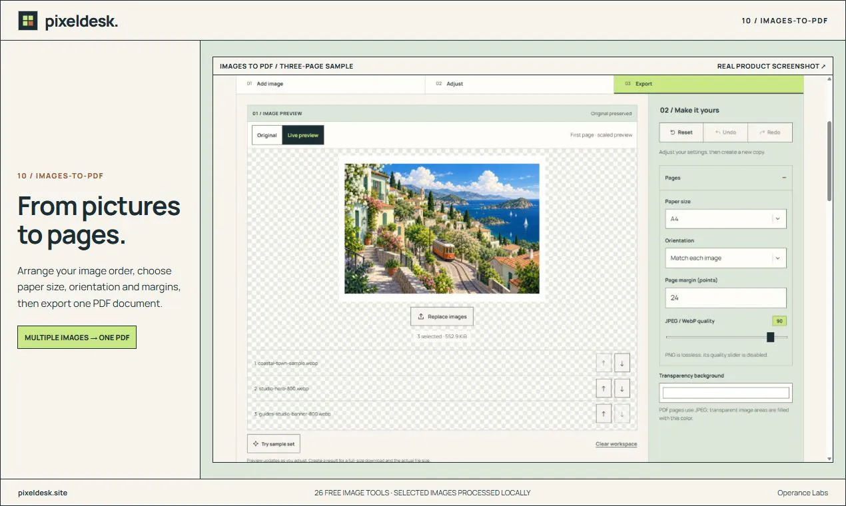Adjust the JPEG / WebP quality slider
This screenshot has height=506, width=846.
point(726,337)
